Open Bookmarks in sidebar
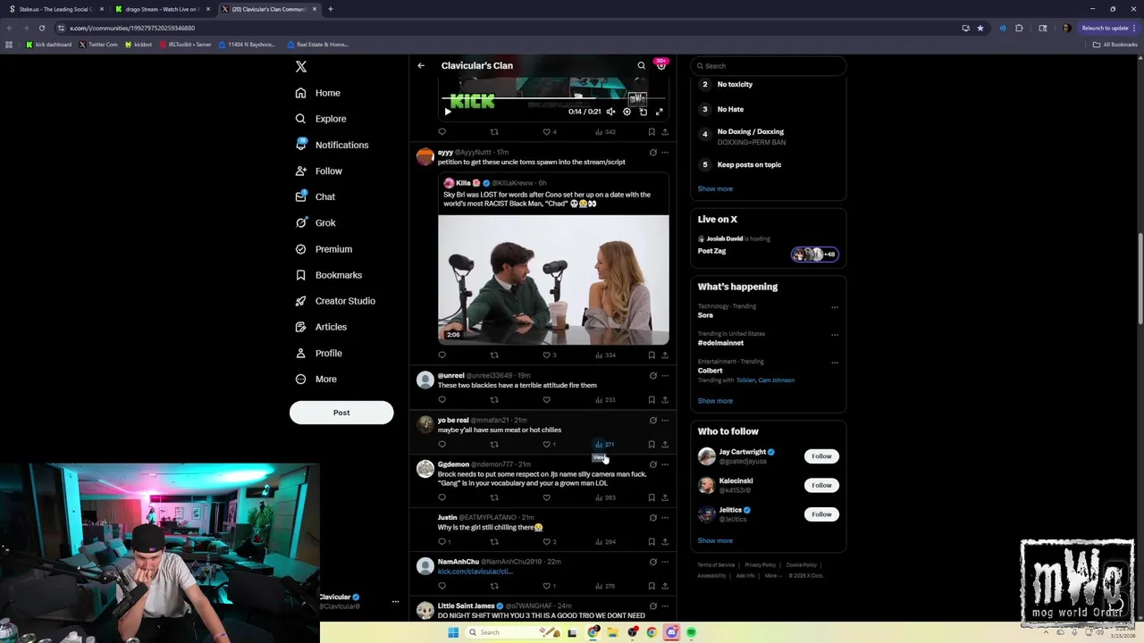Image resolution: width=1144 pixels, height=643 pixels. (x=329, y=275)
